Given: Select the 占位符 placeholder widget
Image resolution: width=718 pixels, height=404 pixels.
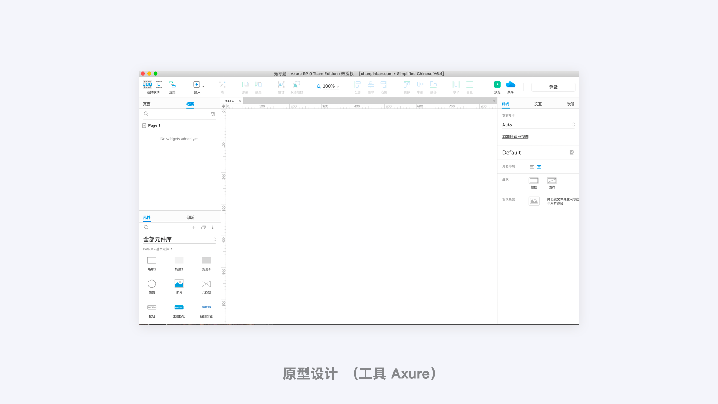Looking at the screenshot, I should click(206, 287).
